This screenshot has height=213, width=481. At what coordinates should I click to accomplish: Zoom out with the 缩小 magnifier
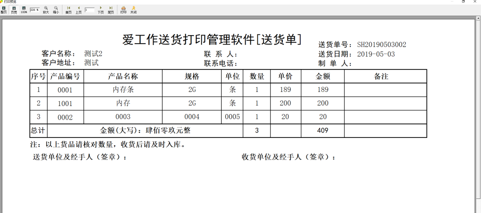(56, 10)
